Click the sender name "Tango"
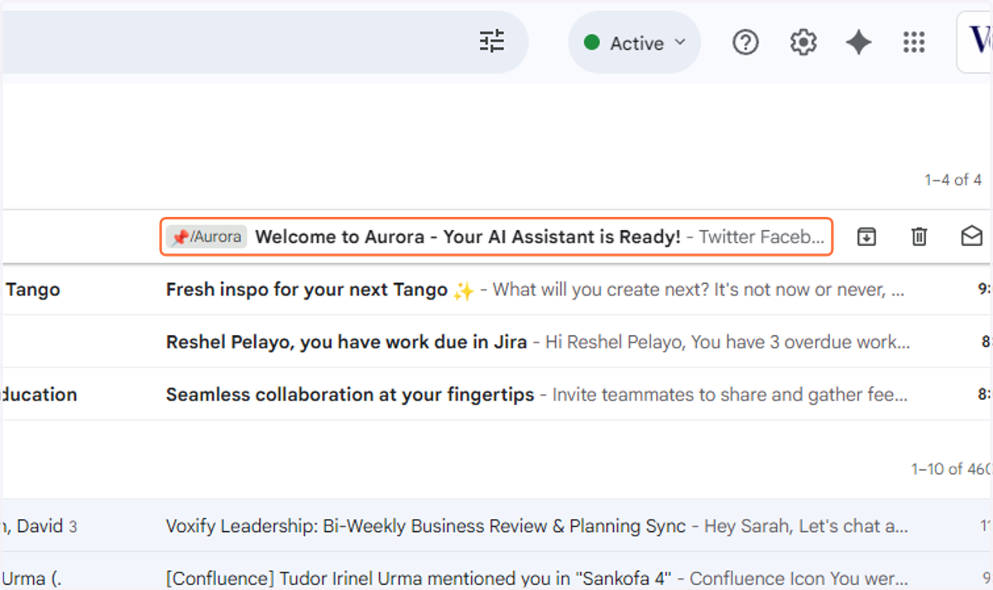993x590 pixels. coord(32,290)
